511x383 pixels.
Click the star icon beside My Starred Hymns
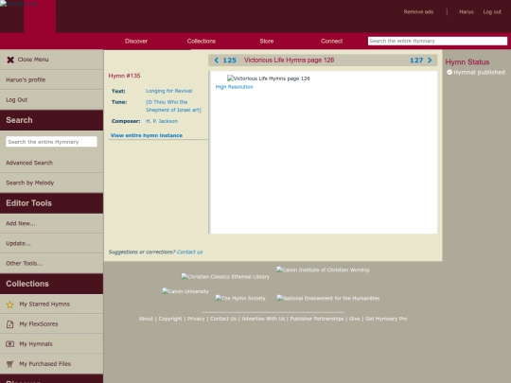10,305
